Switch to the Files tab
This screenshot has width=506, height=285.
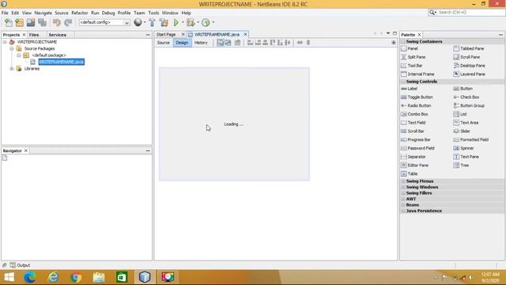point(34,35)
